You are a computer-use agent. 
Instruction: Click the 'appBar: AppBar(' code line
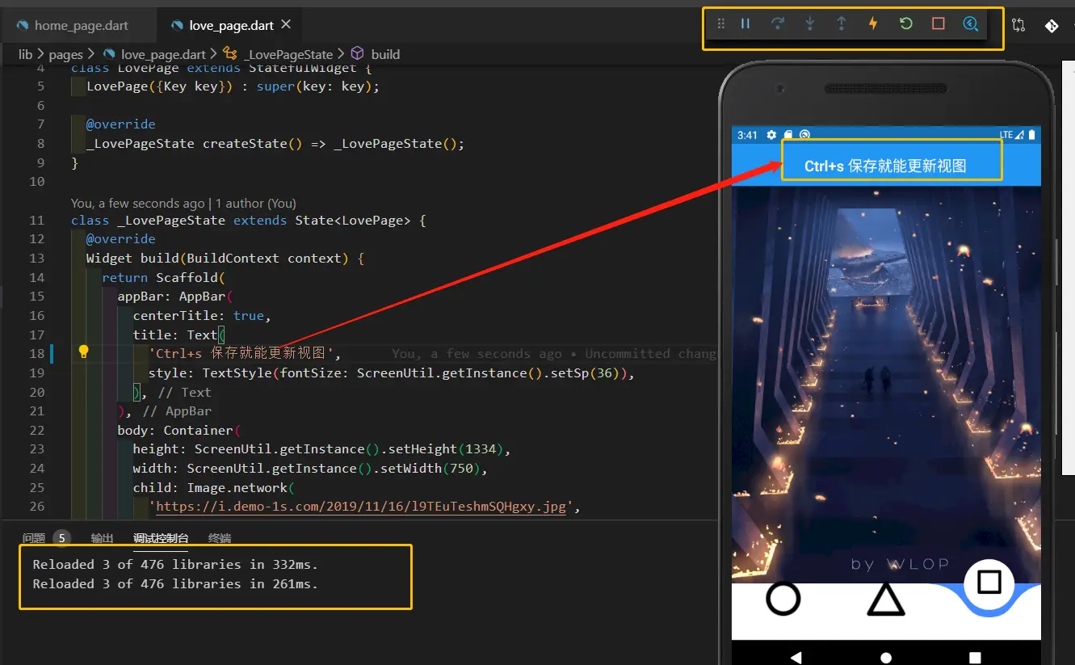(x=175, y=296)
